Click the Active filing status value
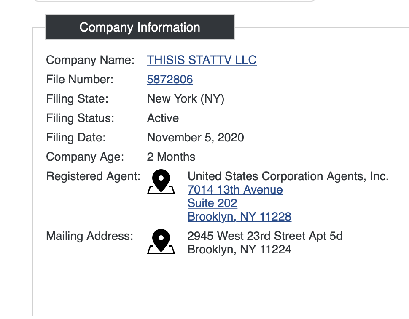This screenshot has width=409, height=319. point(163,118)
